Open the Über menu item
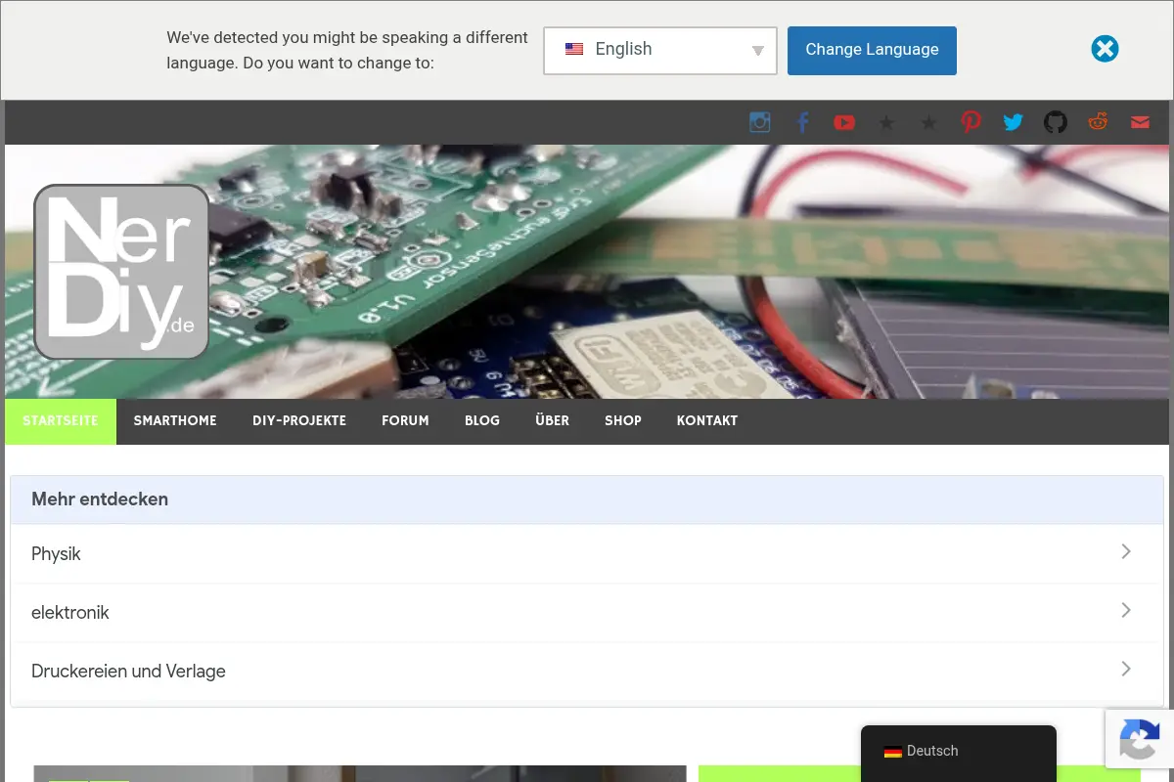1174x782 pixels. coord(552,421)
